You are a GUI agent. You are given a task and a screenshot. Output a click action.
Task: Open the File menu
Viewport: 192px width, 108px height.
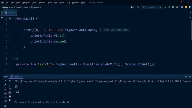pyautogui.click(x=7, y=2)
